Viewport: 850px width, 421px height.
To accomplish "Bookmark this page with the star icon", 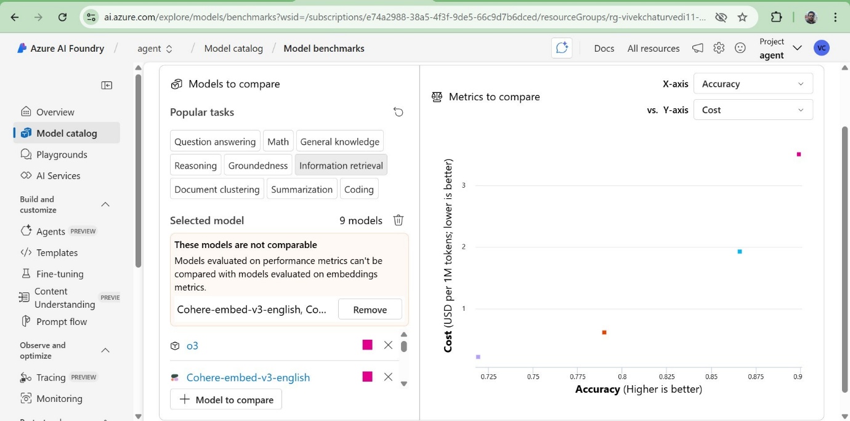I will [x=742, y=17].
